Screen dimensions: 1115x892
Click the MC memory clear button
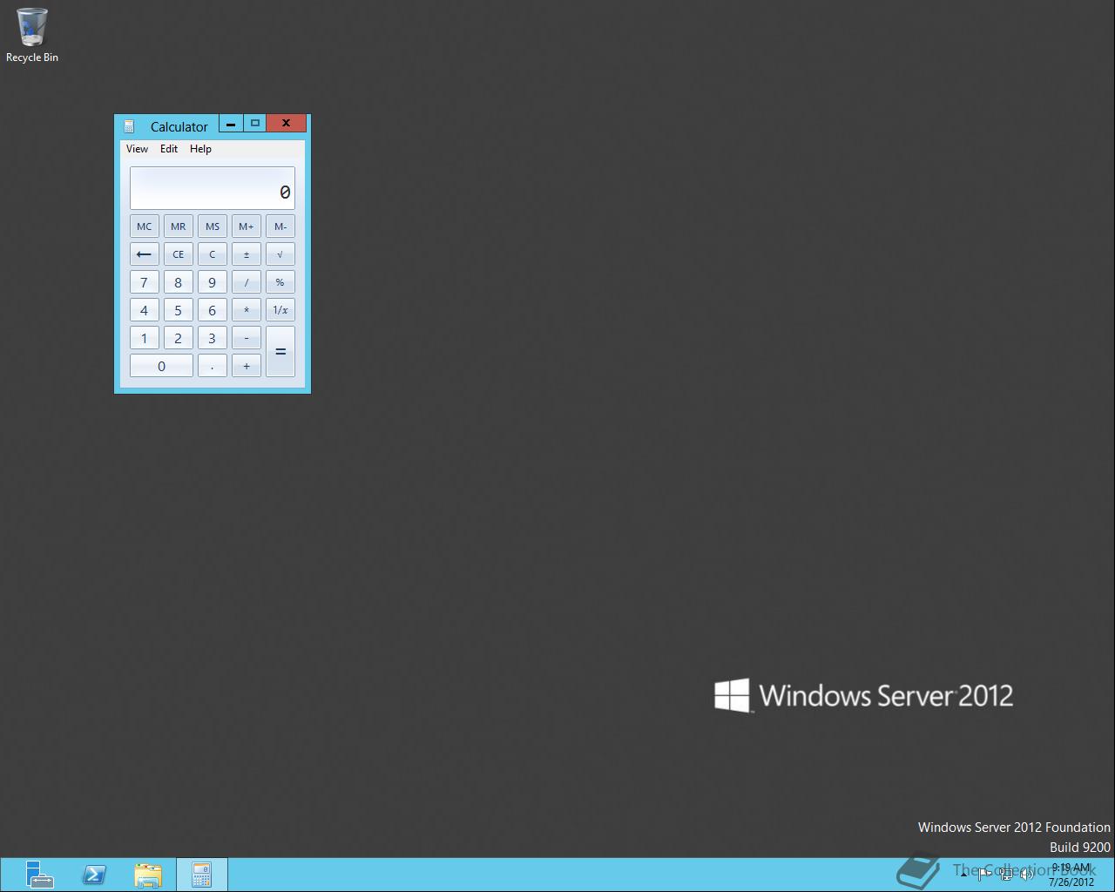point(145,226)
